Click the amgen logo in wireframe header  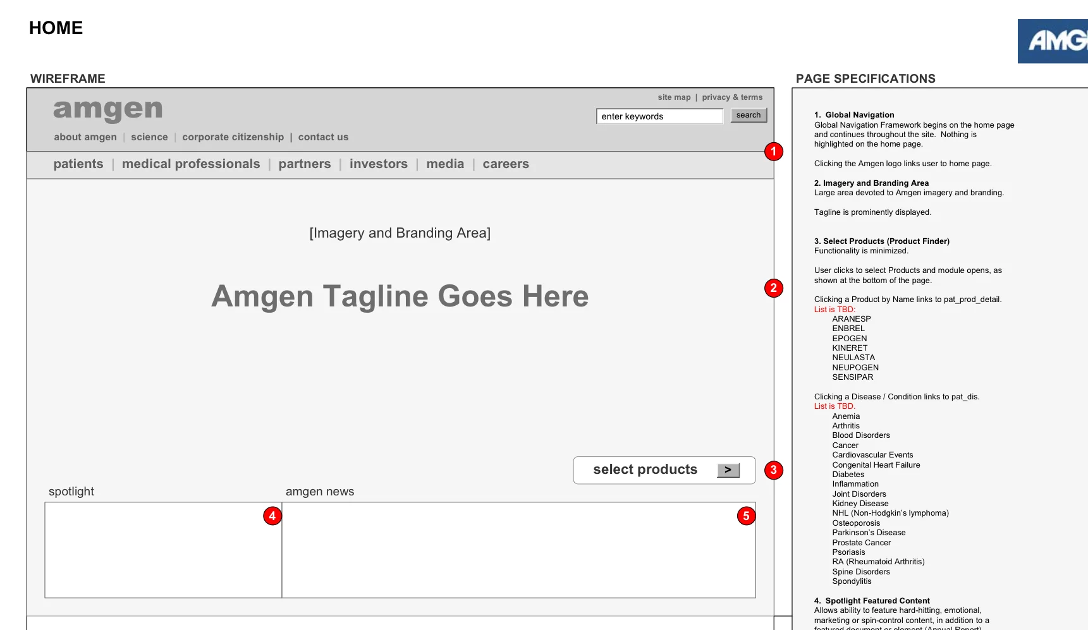click(x=108, y=109)
